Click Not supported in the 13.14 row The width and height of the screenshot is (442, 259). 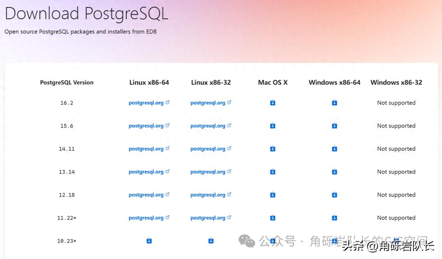tap(396, 172)
